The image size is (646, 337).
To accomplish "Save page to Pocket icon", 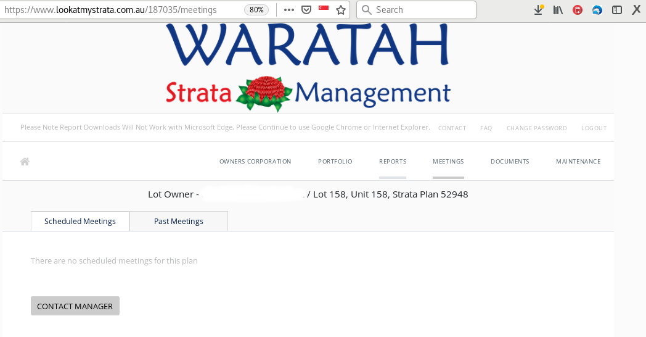I will 306,10.
